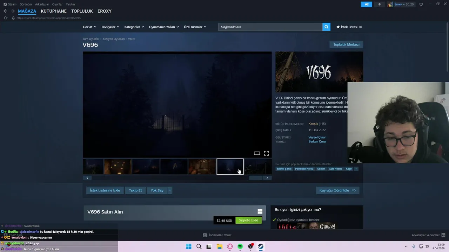Select the Psikolojik Korku tag
449x252 pixels.
coord(304,169)
